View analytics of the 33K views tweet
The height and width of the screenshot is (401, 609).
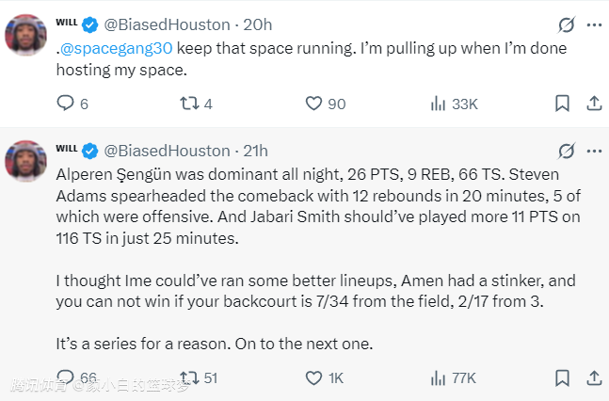[x=438, y=104]
